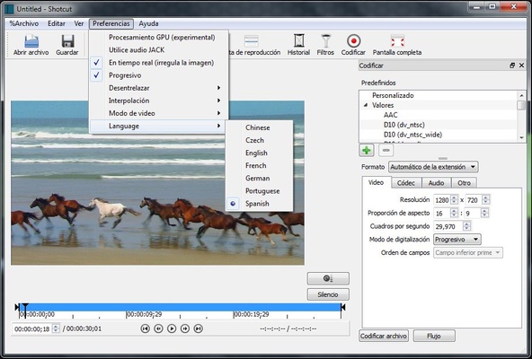This screenshot has height=359, width=532.
Task: Open the Historial hourglass icon
Action: (298, 40)
